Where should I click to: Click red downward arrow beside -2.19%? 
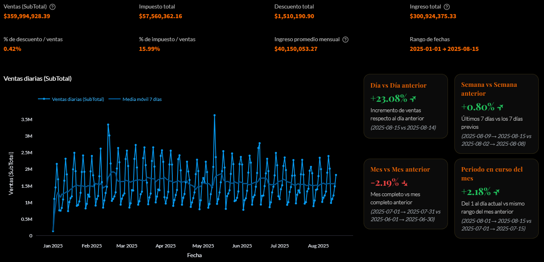405,183
